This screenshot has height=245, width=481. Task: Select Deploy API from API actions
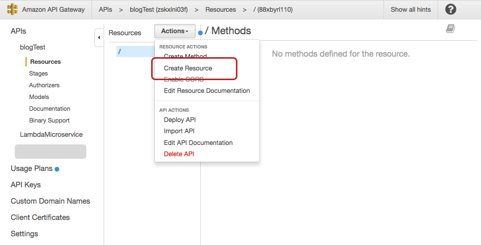click(x=180, y=120)
